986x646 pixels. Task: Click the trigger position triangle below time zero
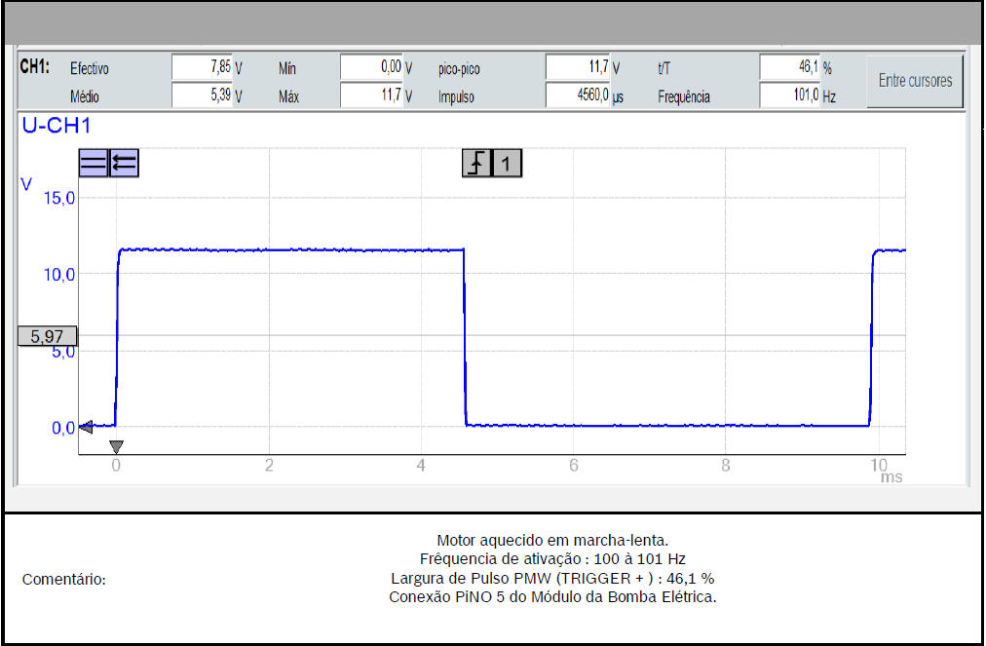click(x=116, y=447)
